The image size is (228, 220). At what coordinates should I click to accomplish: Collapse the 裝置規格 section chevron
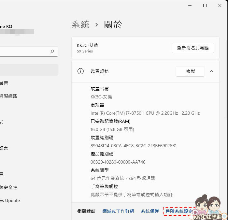pos(211,71)
